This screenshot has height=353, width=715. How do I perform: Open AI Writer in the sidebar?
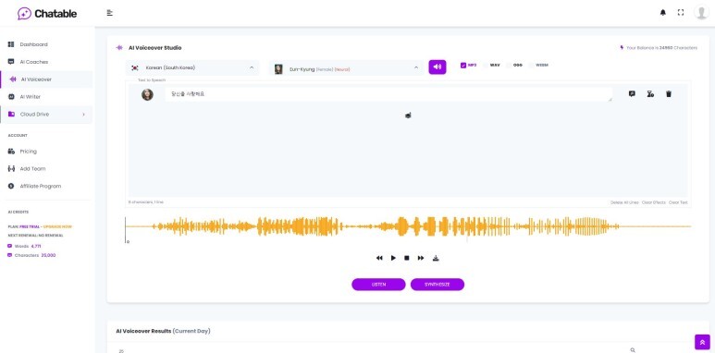[x=31, y=96]
